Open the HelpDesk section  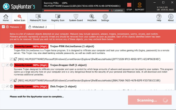tap(92, 18)
